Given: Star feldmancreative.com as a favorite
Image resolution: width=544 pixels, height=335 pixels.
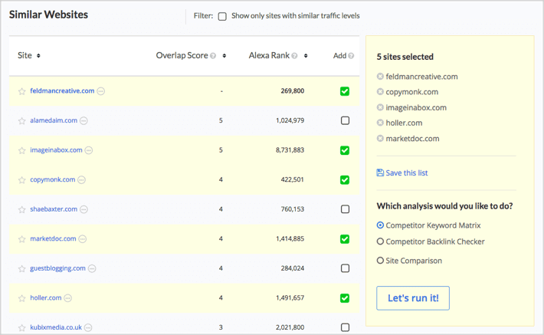Looking at the screenshot, I should tap(22, 91).
